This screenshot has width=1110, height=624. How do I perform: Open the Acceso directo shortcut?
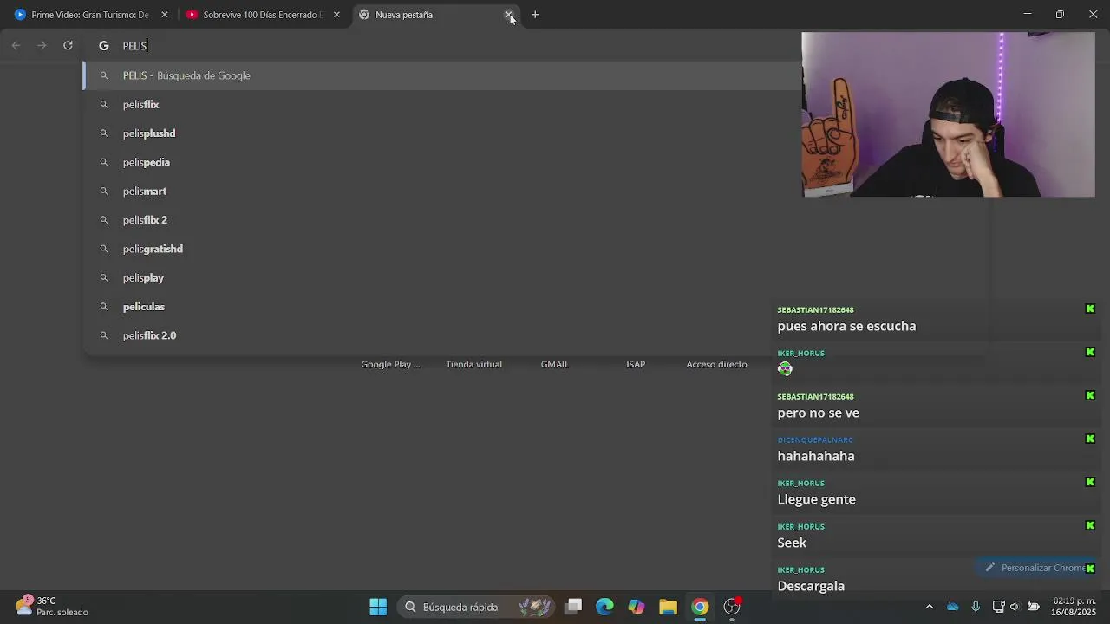716,364
